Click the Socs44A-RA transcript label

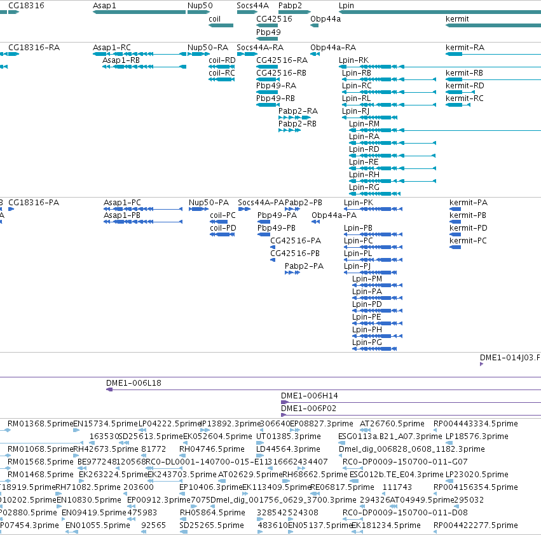260,47
